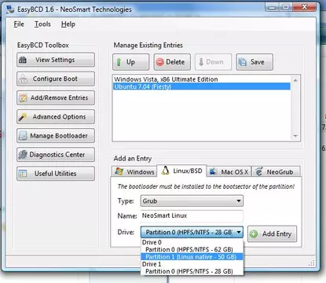The width and height of the screenshot is (326, 283).
Task: Click the entries list scroll-up arrow
Action: point(295,80)
